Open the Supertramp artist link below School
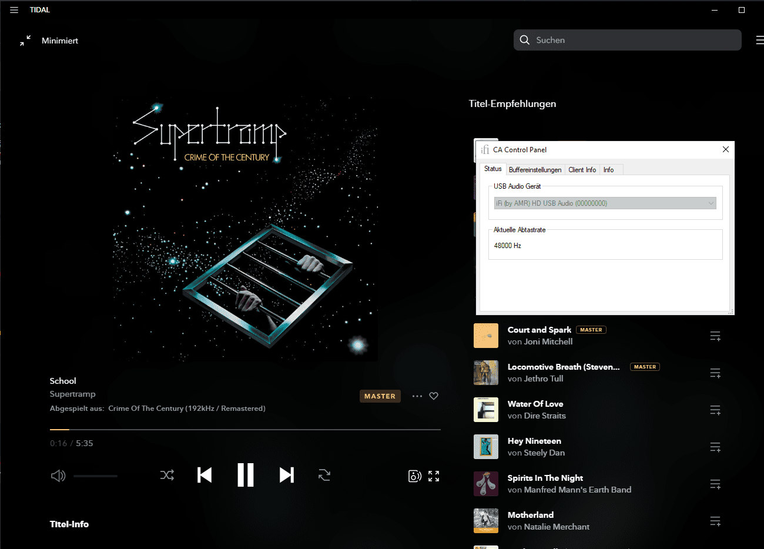Image resolution: width=764 pixels, height=549 pixels. click(x=72, y=394)
